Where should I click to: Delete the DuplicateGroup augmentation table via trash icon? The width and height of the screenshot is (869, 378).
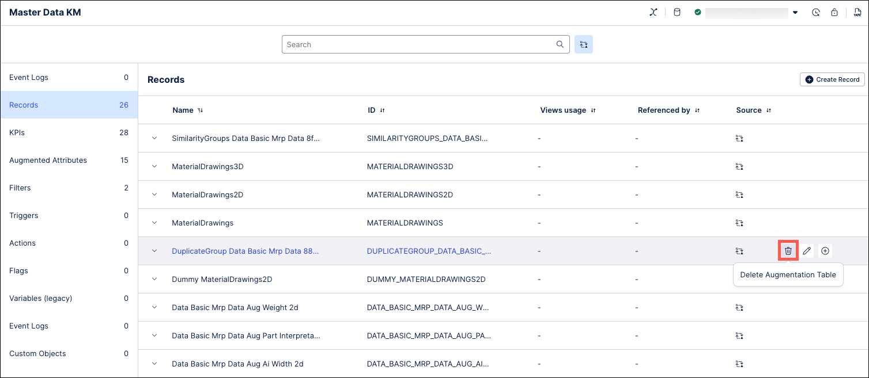click(x=788, y=251)
